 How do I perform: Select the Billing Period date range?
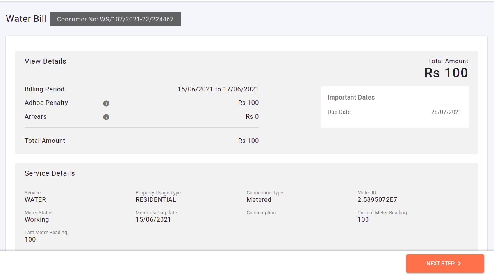pos(218,89)
